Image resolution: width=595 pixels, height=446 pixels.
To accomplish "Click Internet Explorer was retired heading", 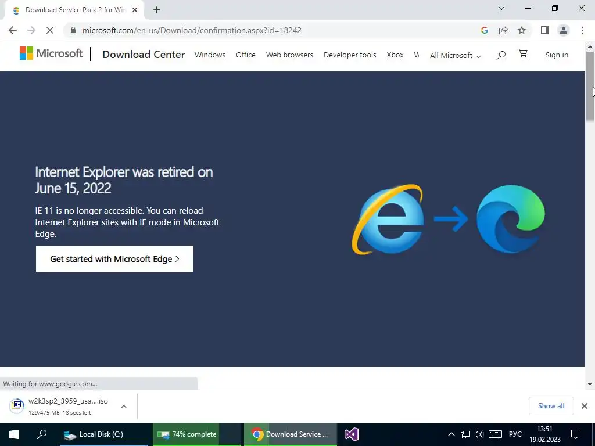I will 124,180.
